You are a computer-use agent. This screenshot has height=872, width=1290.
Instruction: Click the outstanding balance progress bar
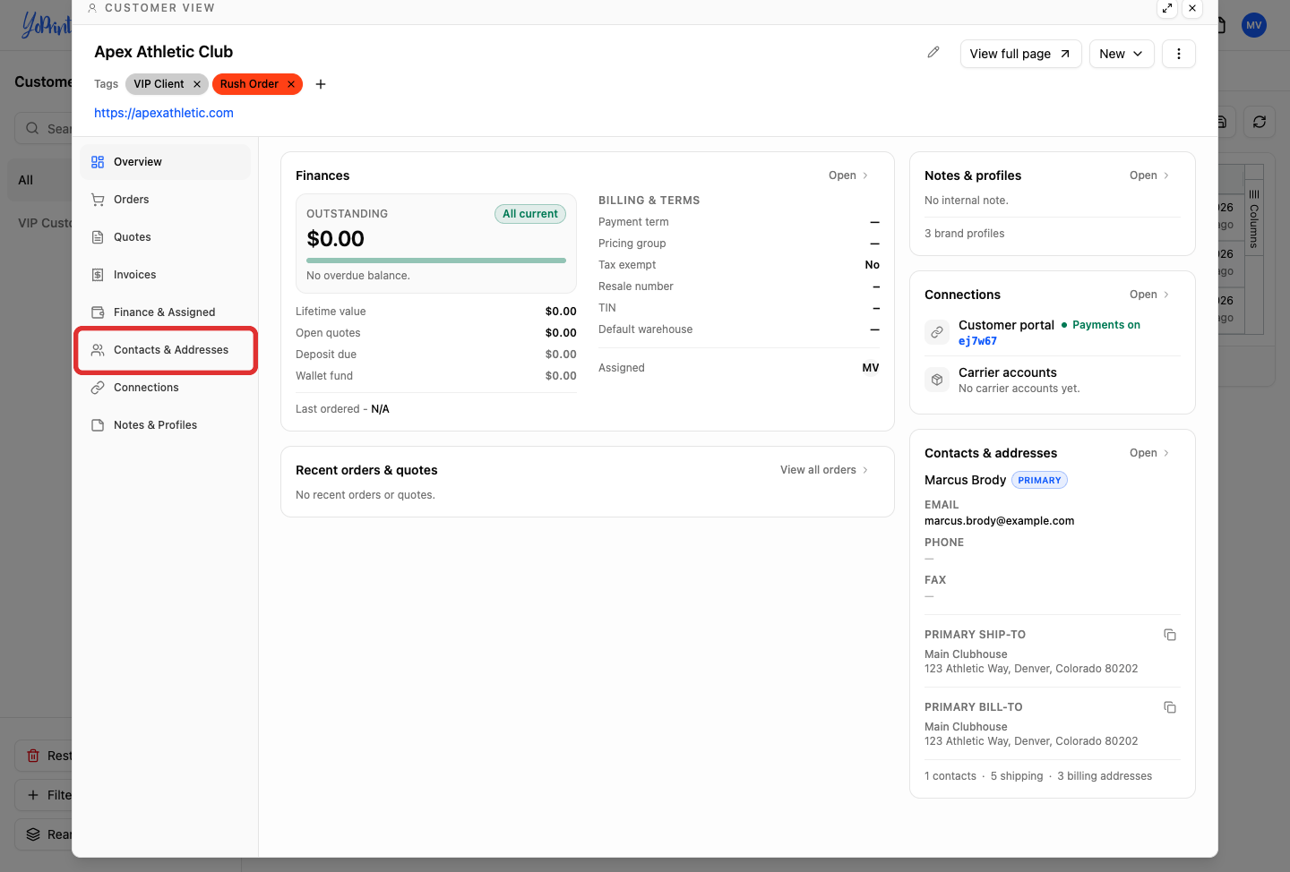click(436, 261)
